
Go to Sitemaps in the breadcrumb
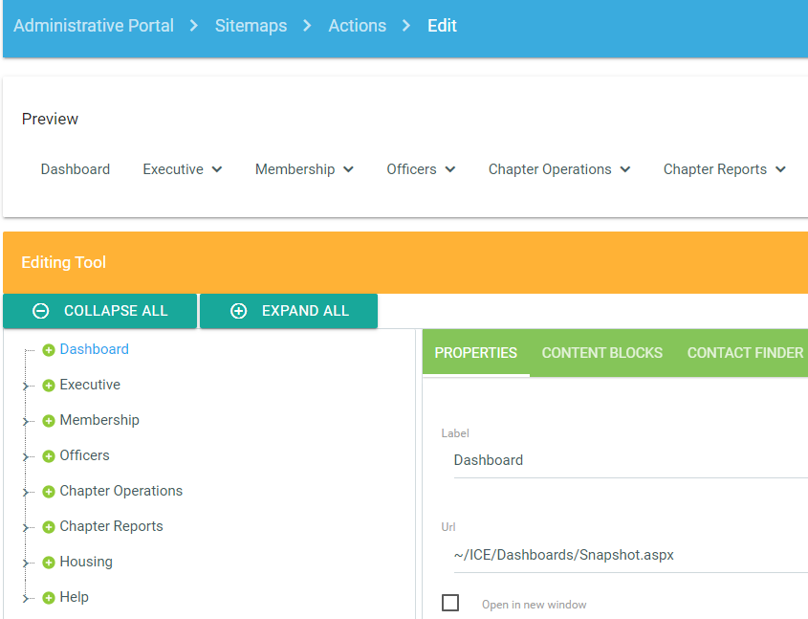[251, 26]
